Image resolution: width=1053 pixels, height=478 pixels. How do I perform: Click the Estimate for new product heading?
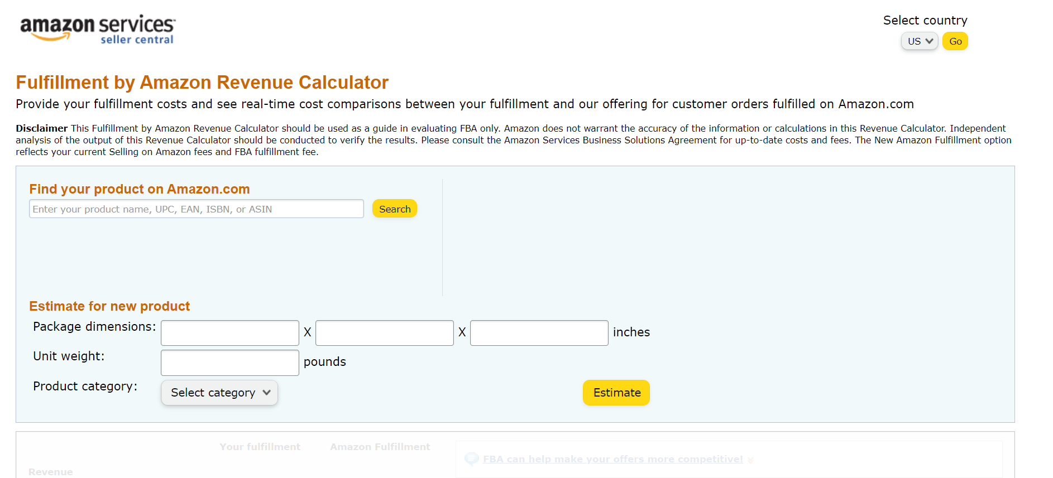pos(109,306)
